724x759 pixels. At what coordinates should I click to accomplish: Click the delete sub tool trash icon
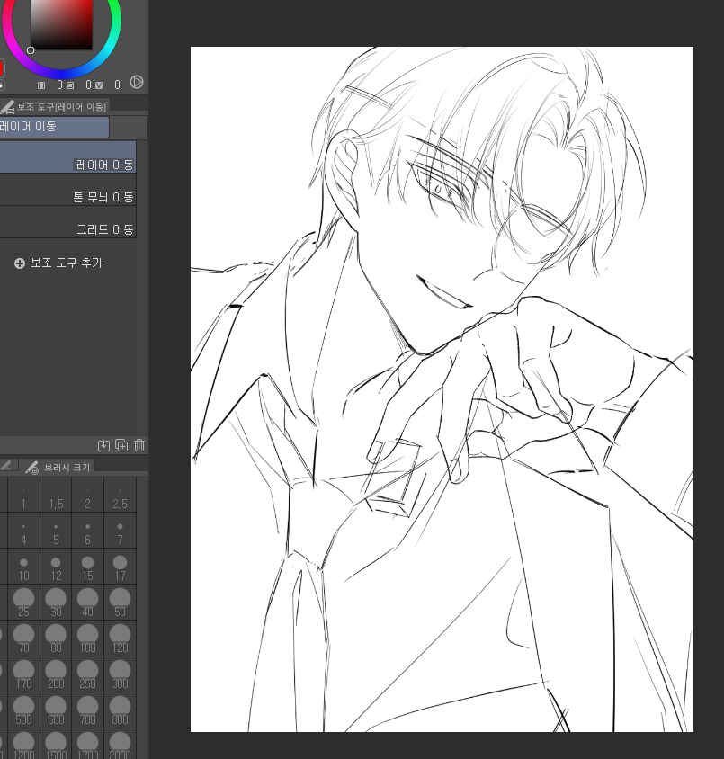click(139, 445)
